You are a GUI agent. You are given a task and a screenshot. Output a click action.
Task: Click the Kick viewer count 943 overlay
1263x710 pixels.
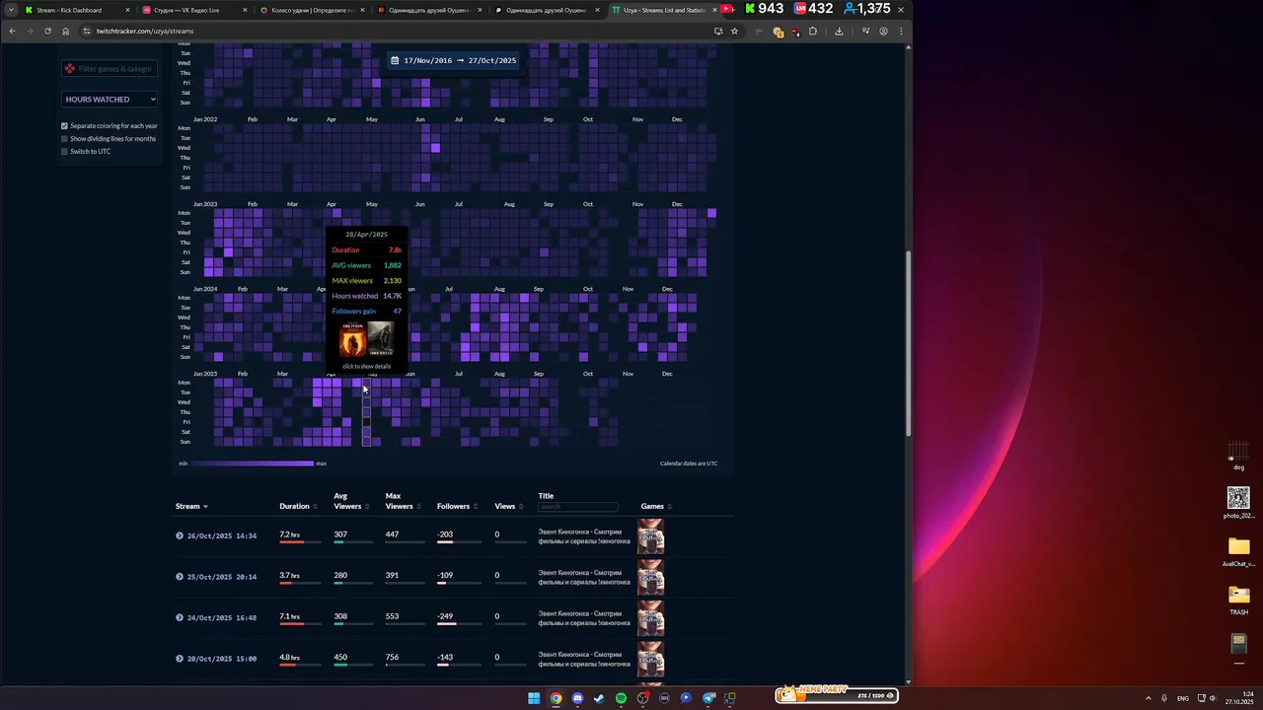(764, 9)
